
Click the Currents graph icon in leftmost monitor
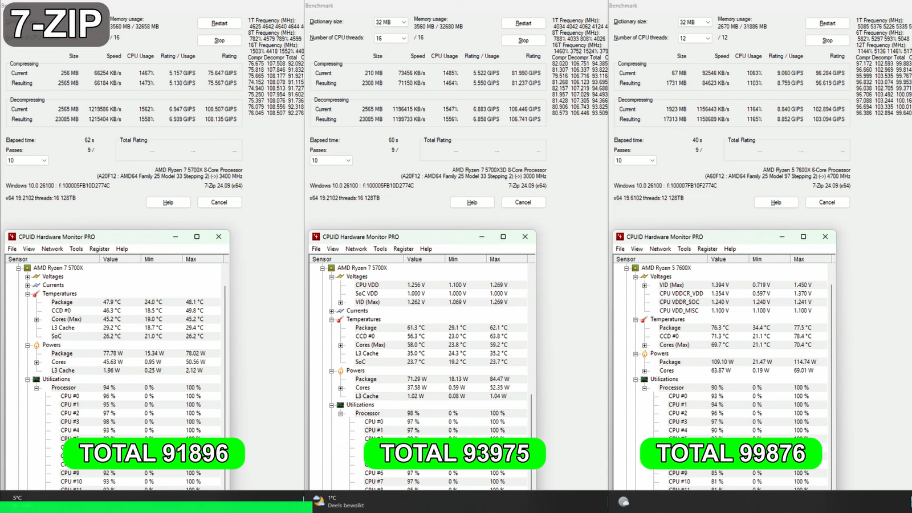pos(36,285)
